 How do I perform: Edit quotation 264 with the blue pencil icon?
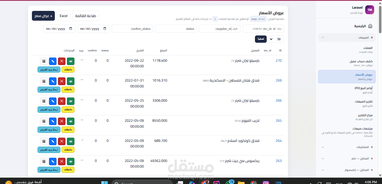[53, 142]
